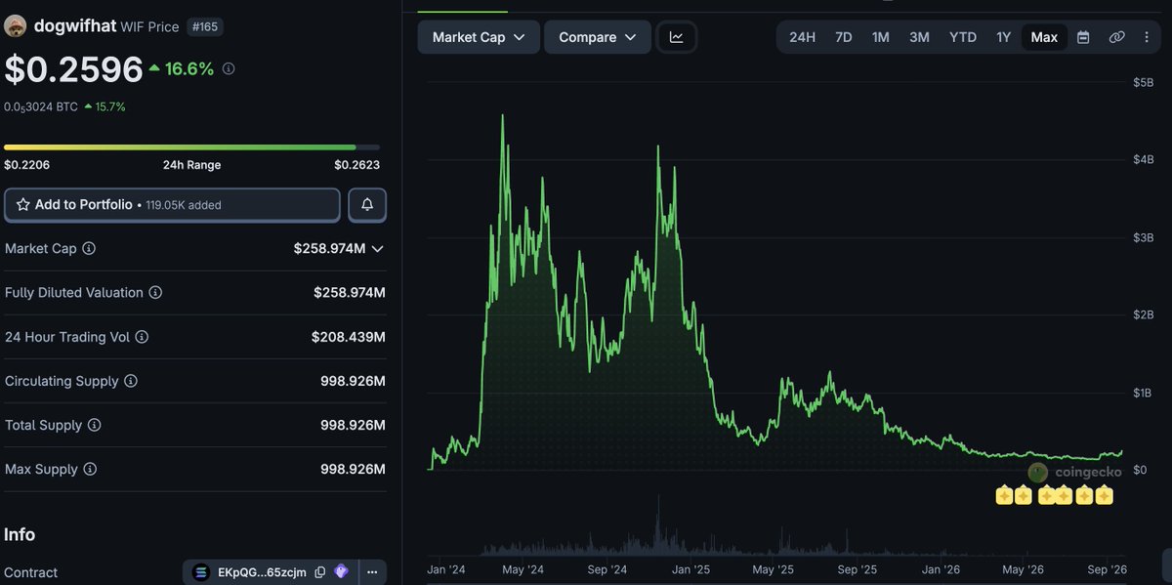Select the 7D time range
The width and height of the screenshot is (1172, 585).
click(x=844, y=37)
